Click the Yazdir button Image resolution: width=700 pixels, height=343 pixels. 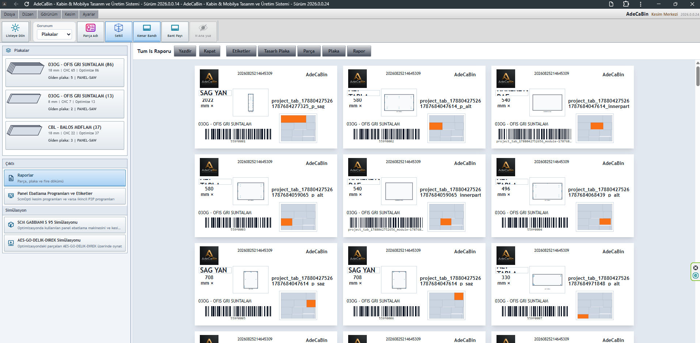coord(185,51)
